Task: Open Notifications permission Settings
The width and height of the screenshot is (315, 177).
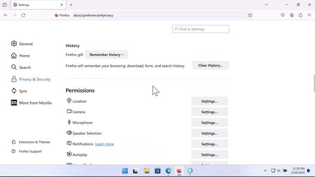Action: point(210,144)
